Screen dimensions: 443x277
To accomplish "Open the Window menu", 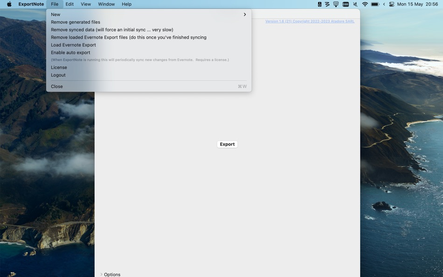I will point(106,4).
